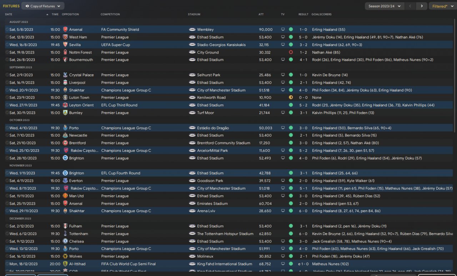457x276 pixels.
Task: Toggle the tick circle on the Wed 16/8/2023 row
Action: click(7, 45)
